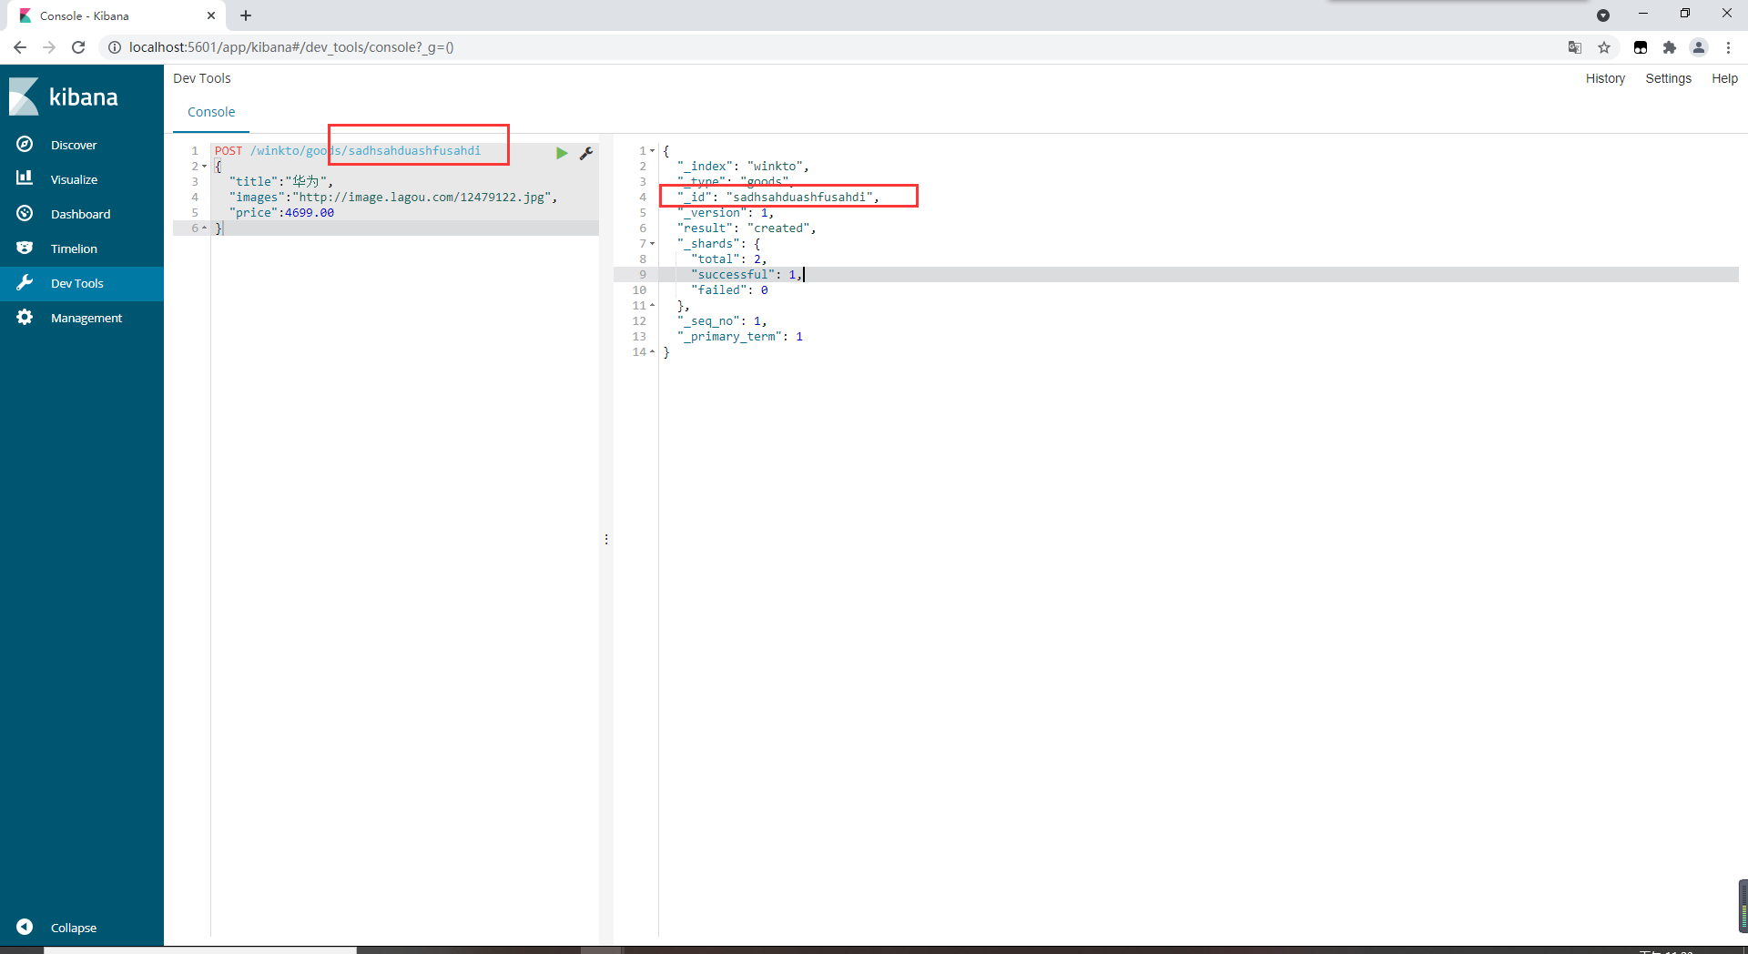Reload the current page
This screenshot has width=1748, height=954.
coord(78,47)
